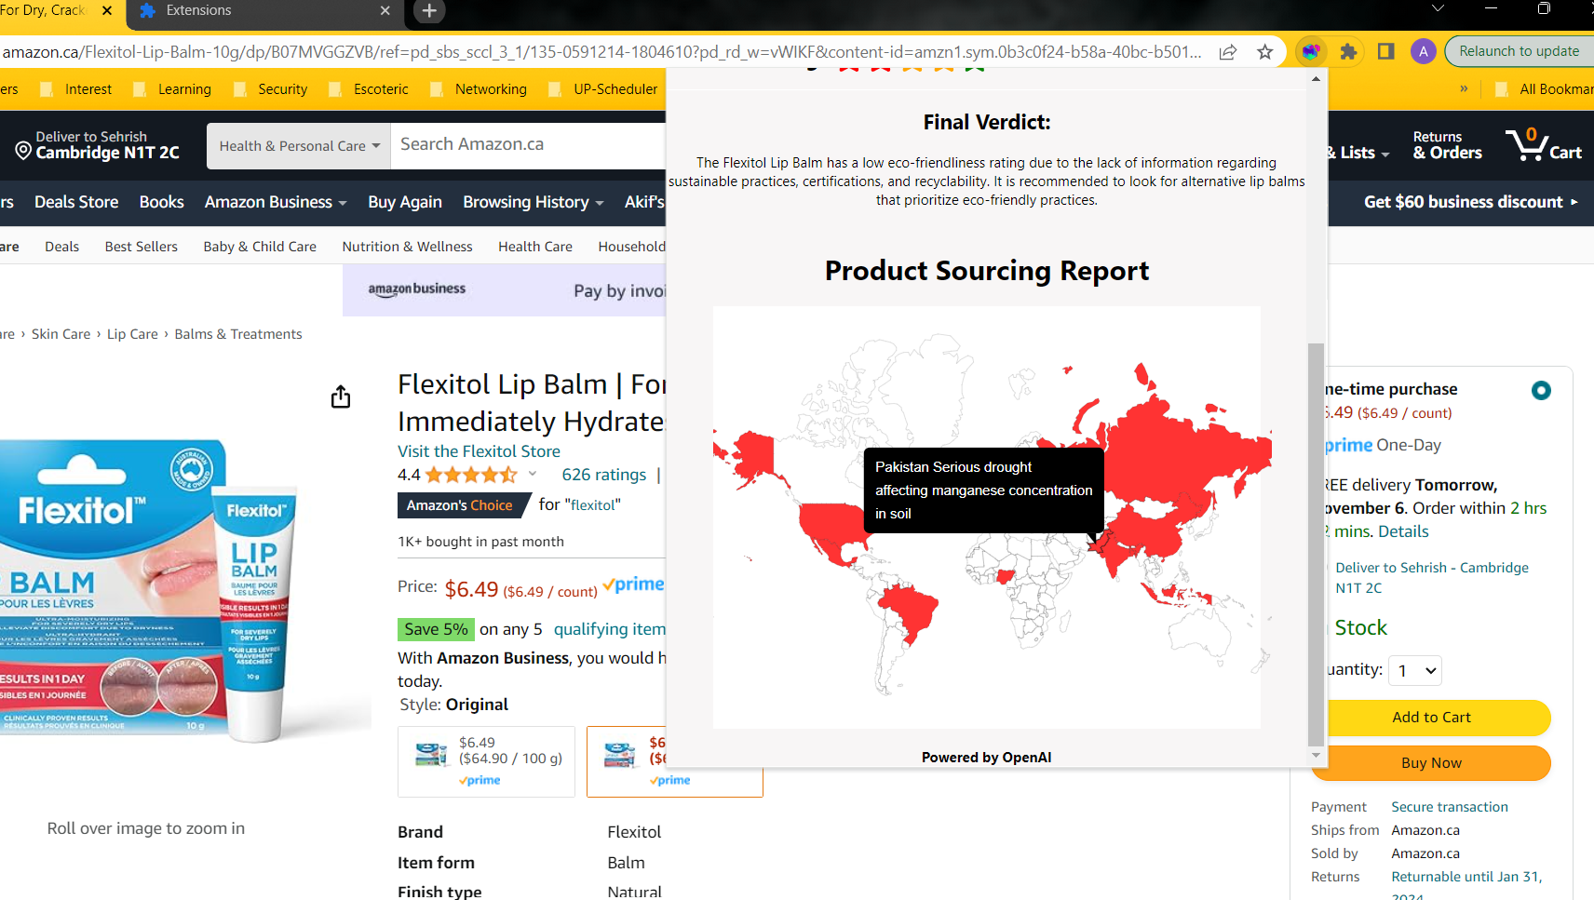This screenshot has width=1594, height=900.
Task: Open Returns & Orders
Action: click(1447, 145)
